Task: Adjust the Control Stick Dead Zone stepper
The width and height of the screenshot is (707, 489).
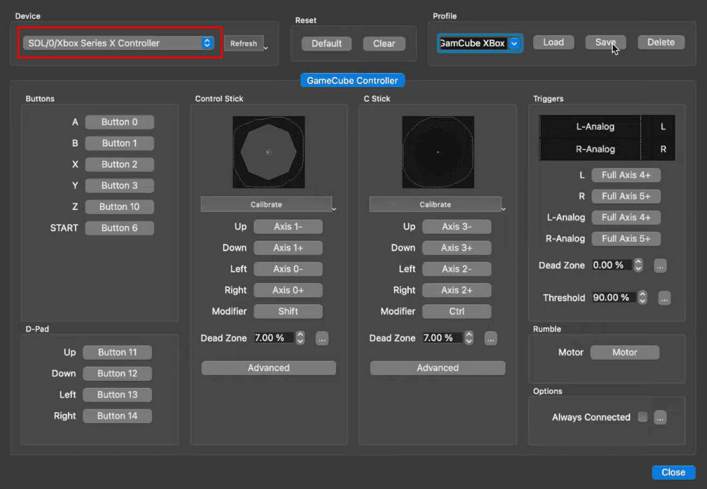Action: (x=300, y=338)
